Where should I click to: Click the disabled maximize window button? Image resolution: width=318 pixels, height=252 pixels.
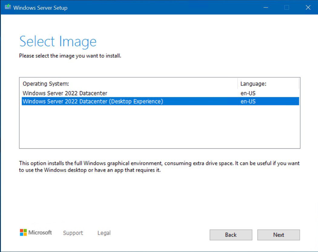coord(287,8)
